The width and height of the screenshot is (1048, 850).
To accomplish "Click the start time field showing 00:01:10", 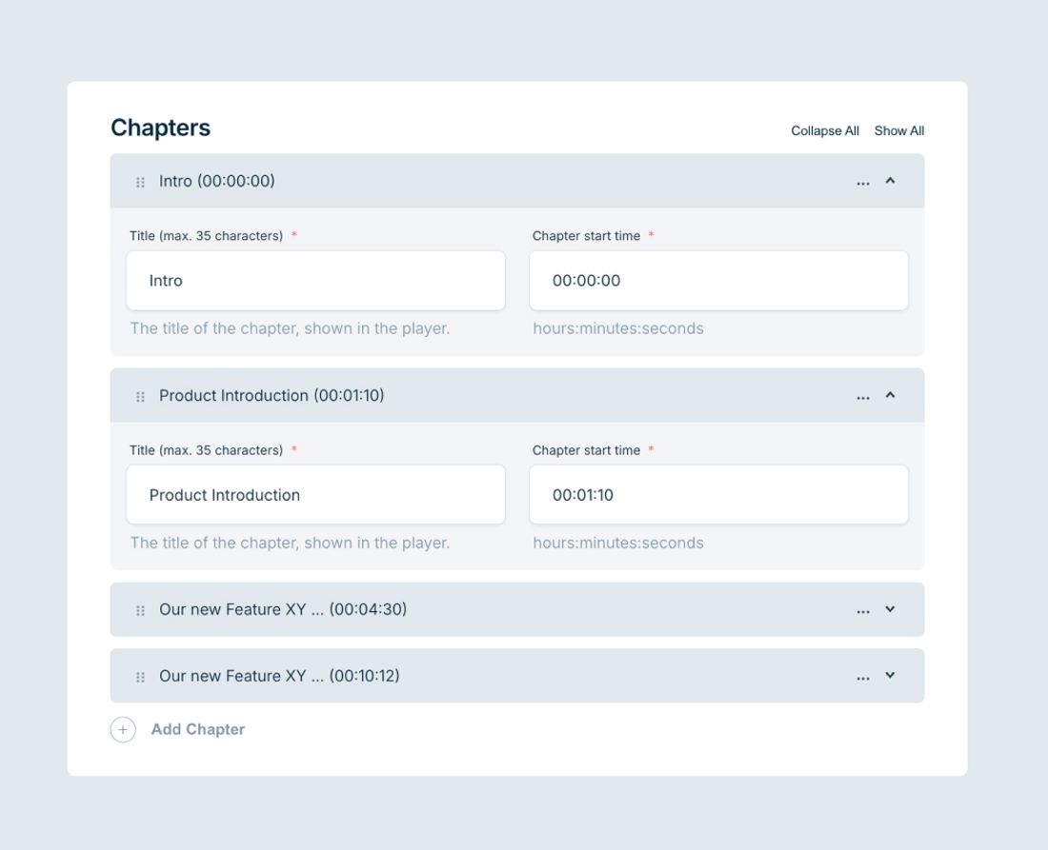I will [719, 494].
